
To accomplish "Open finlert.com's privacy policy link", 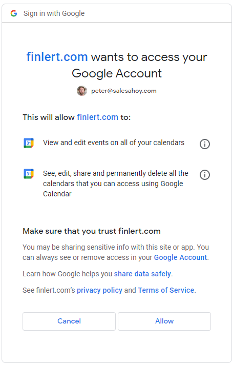I will click(99, 290).
